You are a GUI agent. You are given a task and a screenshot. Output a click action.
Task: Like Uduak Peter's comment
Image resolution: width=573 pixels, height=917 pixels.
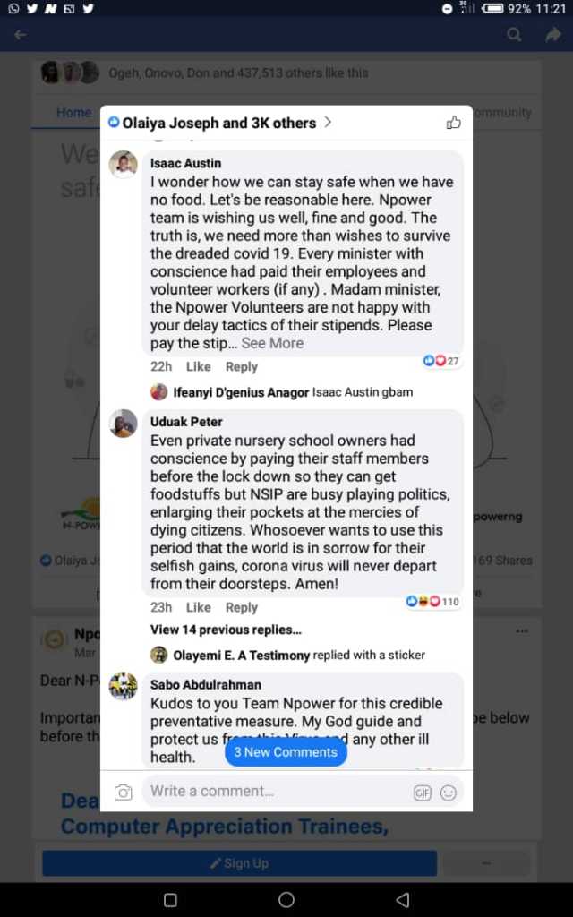(x=198, y=608)
